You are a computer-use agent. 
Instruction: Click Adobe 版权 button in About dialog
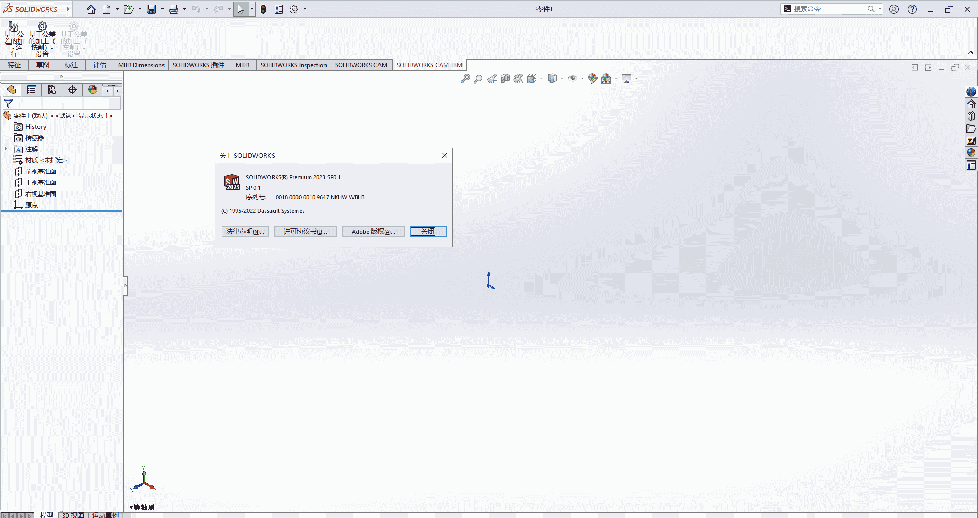tap(373, 232)
